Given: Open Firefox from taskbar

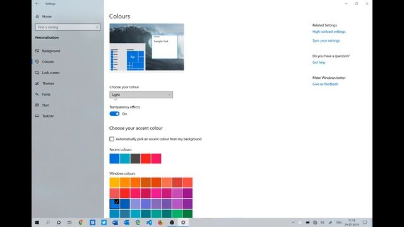Looking at the screenshot, I should click(160, 223).
